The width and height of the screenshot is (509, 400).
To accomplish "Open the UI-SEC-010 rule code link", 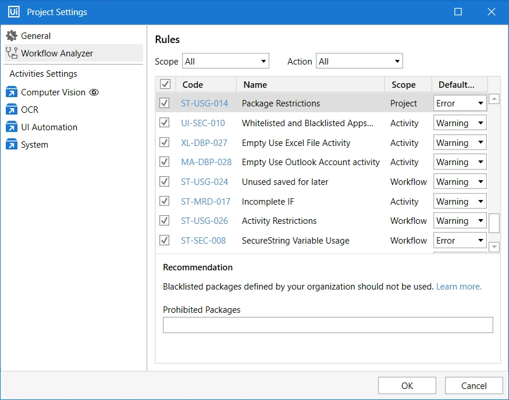I will pyautogui.click(x=203, y=123).
